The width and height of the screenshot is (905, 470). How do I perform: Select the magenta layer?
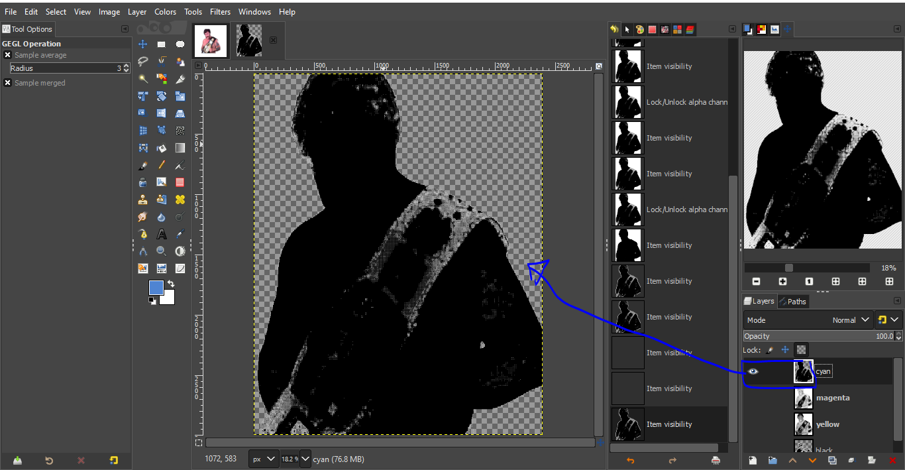click(832, 398)
